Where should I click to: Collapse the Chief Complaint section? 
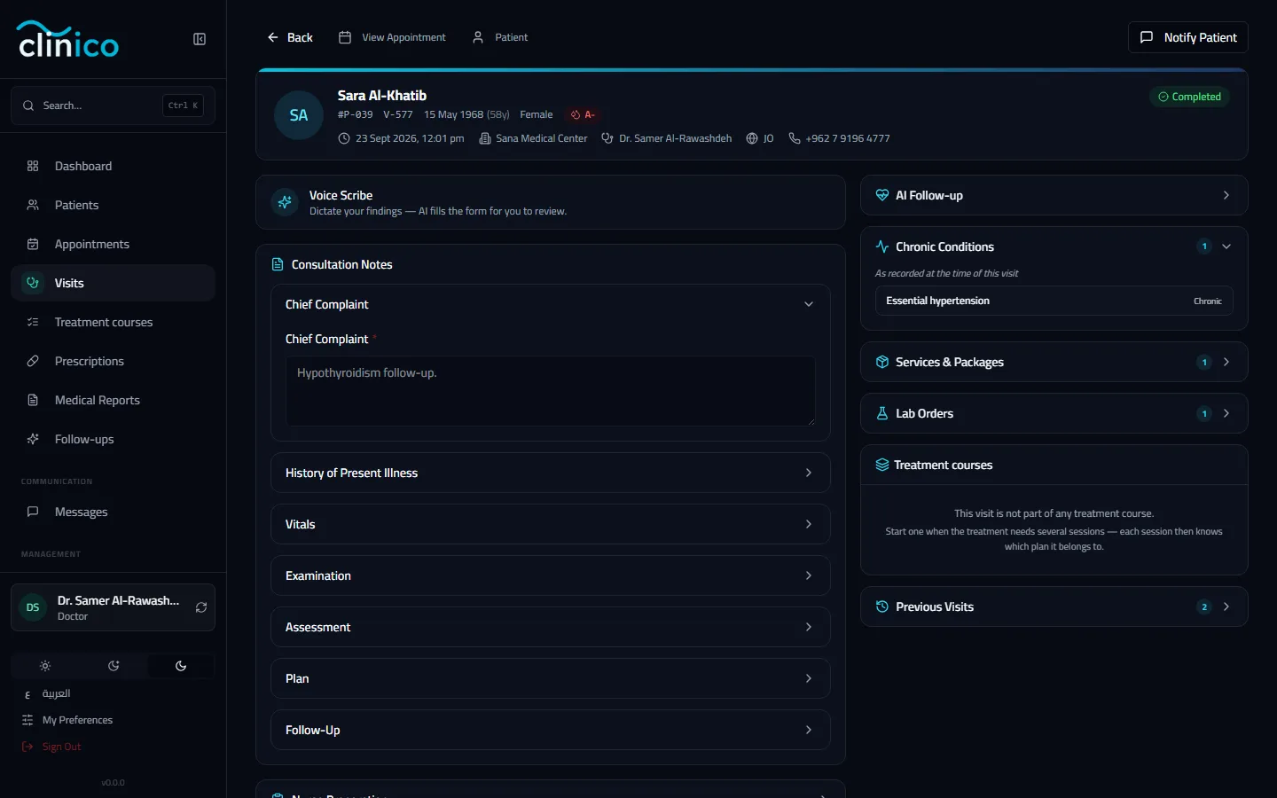(551, 304)
